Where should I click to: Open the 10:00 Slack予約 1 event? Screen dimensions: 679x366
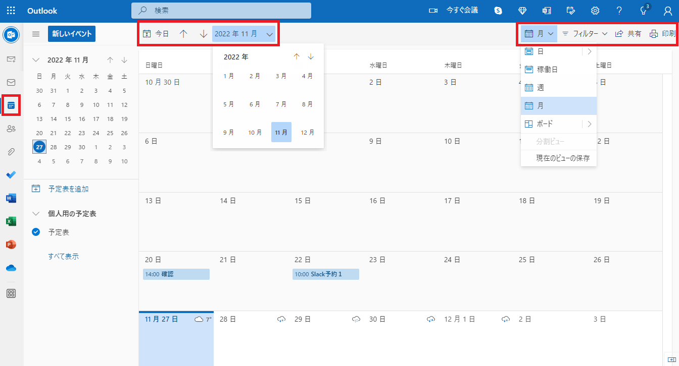[x=325, y=274]
